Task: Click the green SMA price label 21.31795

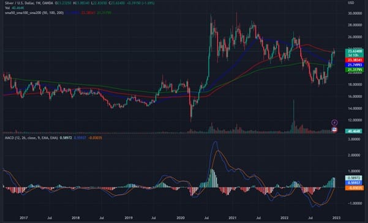Action: click(355, 70)
